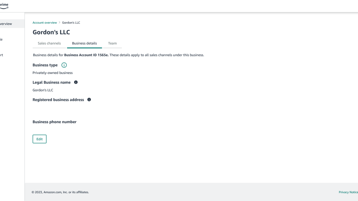
Task: Open the Privacy Notice footer link
Action: (348, 192)
